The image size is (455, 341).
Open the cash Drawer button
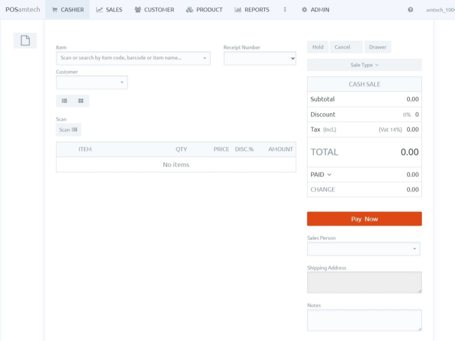point(378,47)
